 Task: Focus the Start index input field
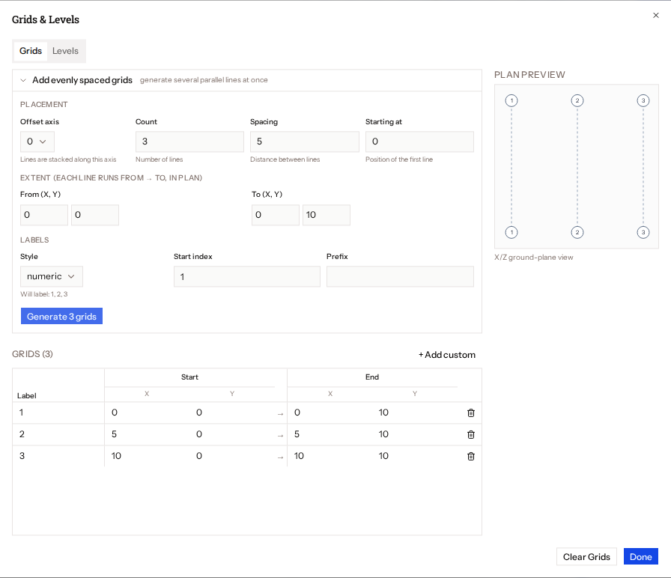tap(247, 276)
